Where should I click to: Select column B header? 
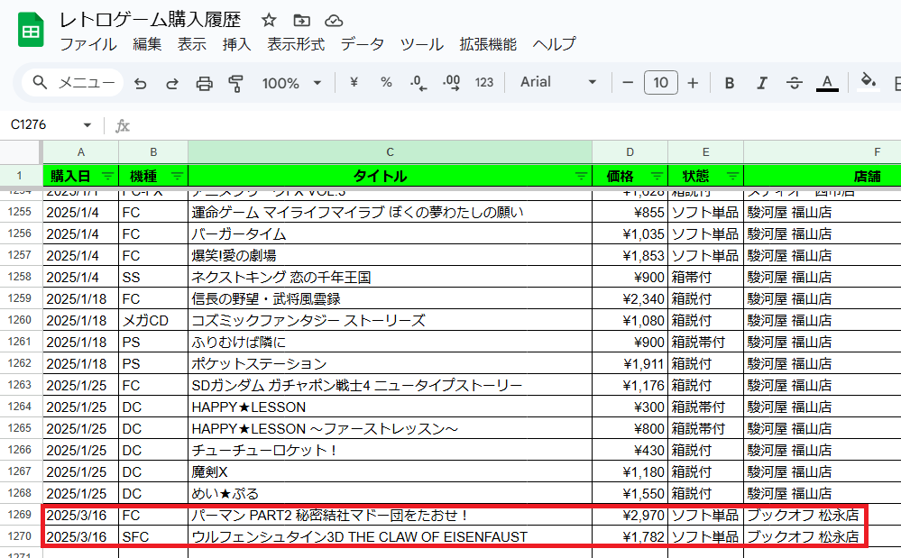click(153, 152)
